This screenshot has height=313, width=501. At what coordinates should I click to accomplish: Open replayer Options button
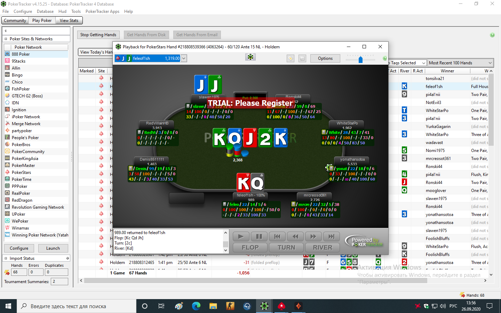325,58
